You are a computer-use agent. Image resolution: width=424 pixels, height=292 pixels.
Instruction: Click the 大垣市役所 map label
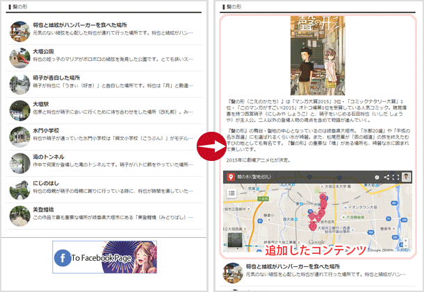[x=326, y=222]
